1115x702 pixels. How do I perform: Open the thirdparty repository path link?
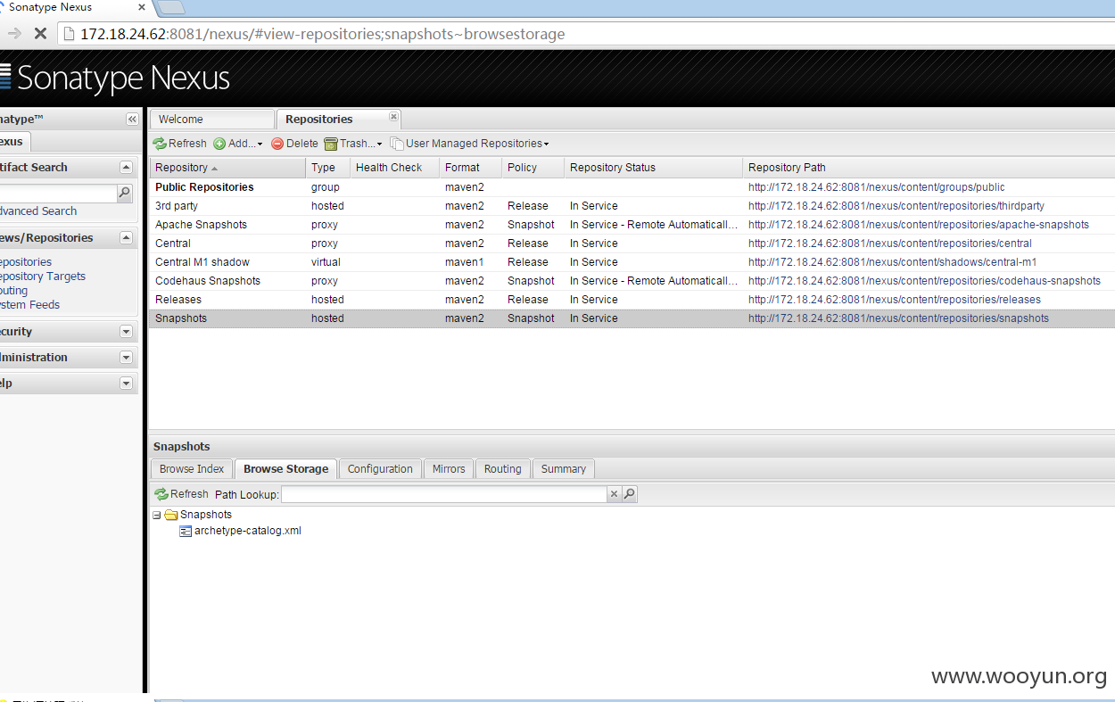(x=896, y=206)
